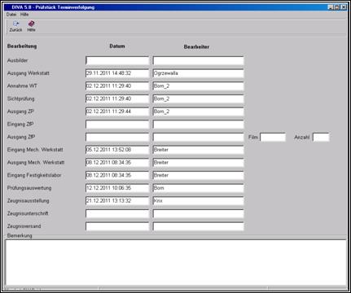
Task: Open the Datei menu
Action: [11, 15]
